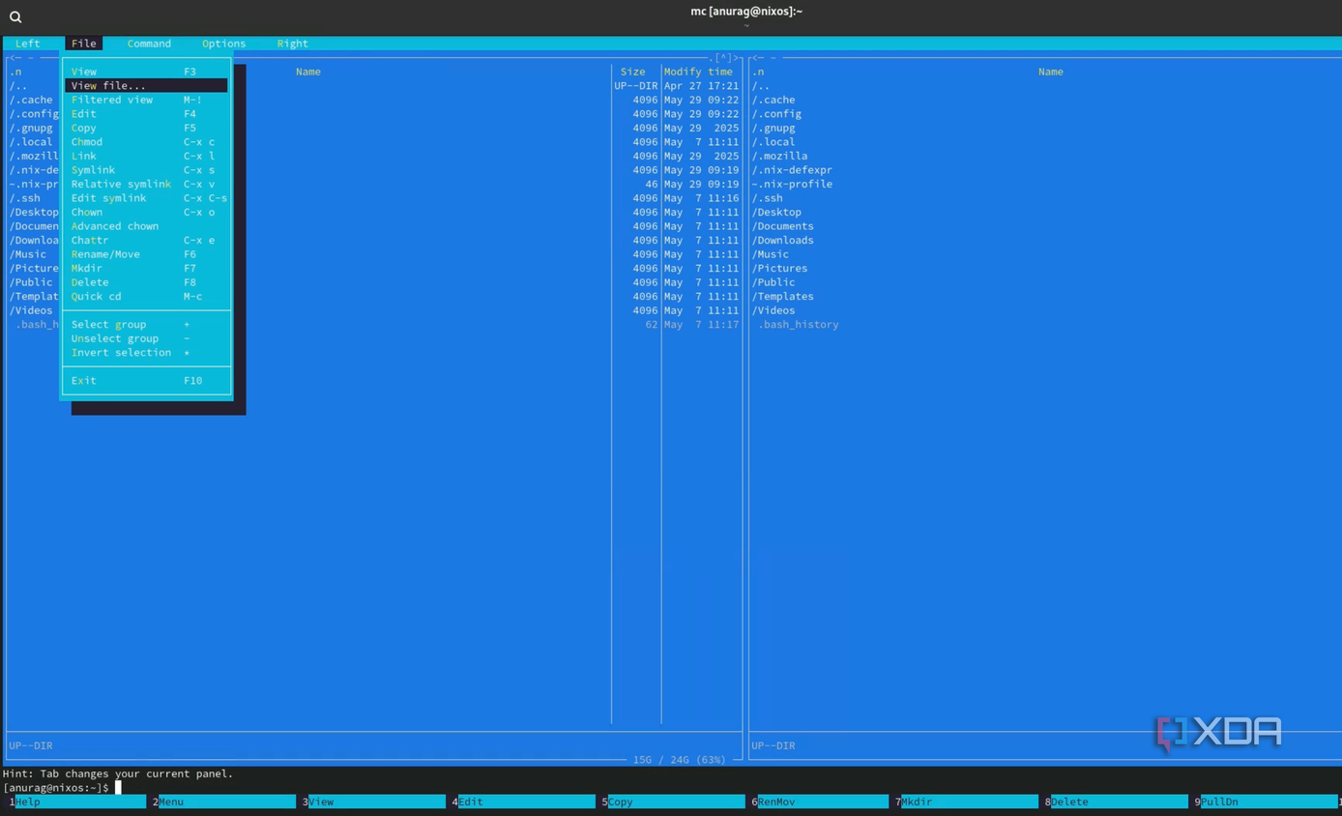Choose Filtered view from the File menu
Image resolution: width=1342 pixels, height=816 pixels.
click(x=146, y=100)
